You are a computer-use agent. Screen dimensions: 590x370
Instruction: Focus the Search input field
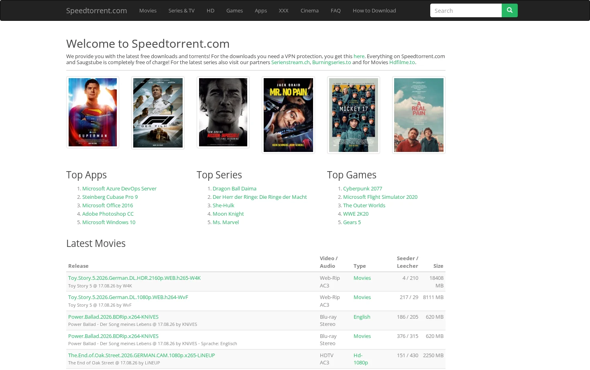[466, 10]
